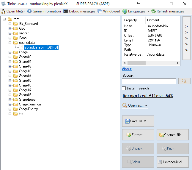Screen dimensions: 192x170
Task: Click the Pack button
Action: pyautogui.click(x=173, y=148)
